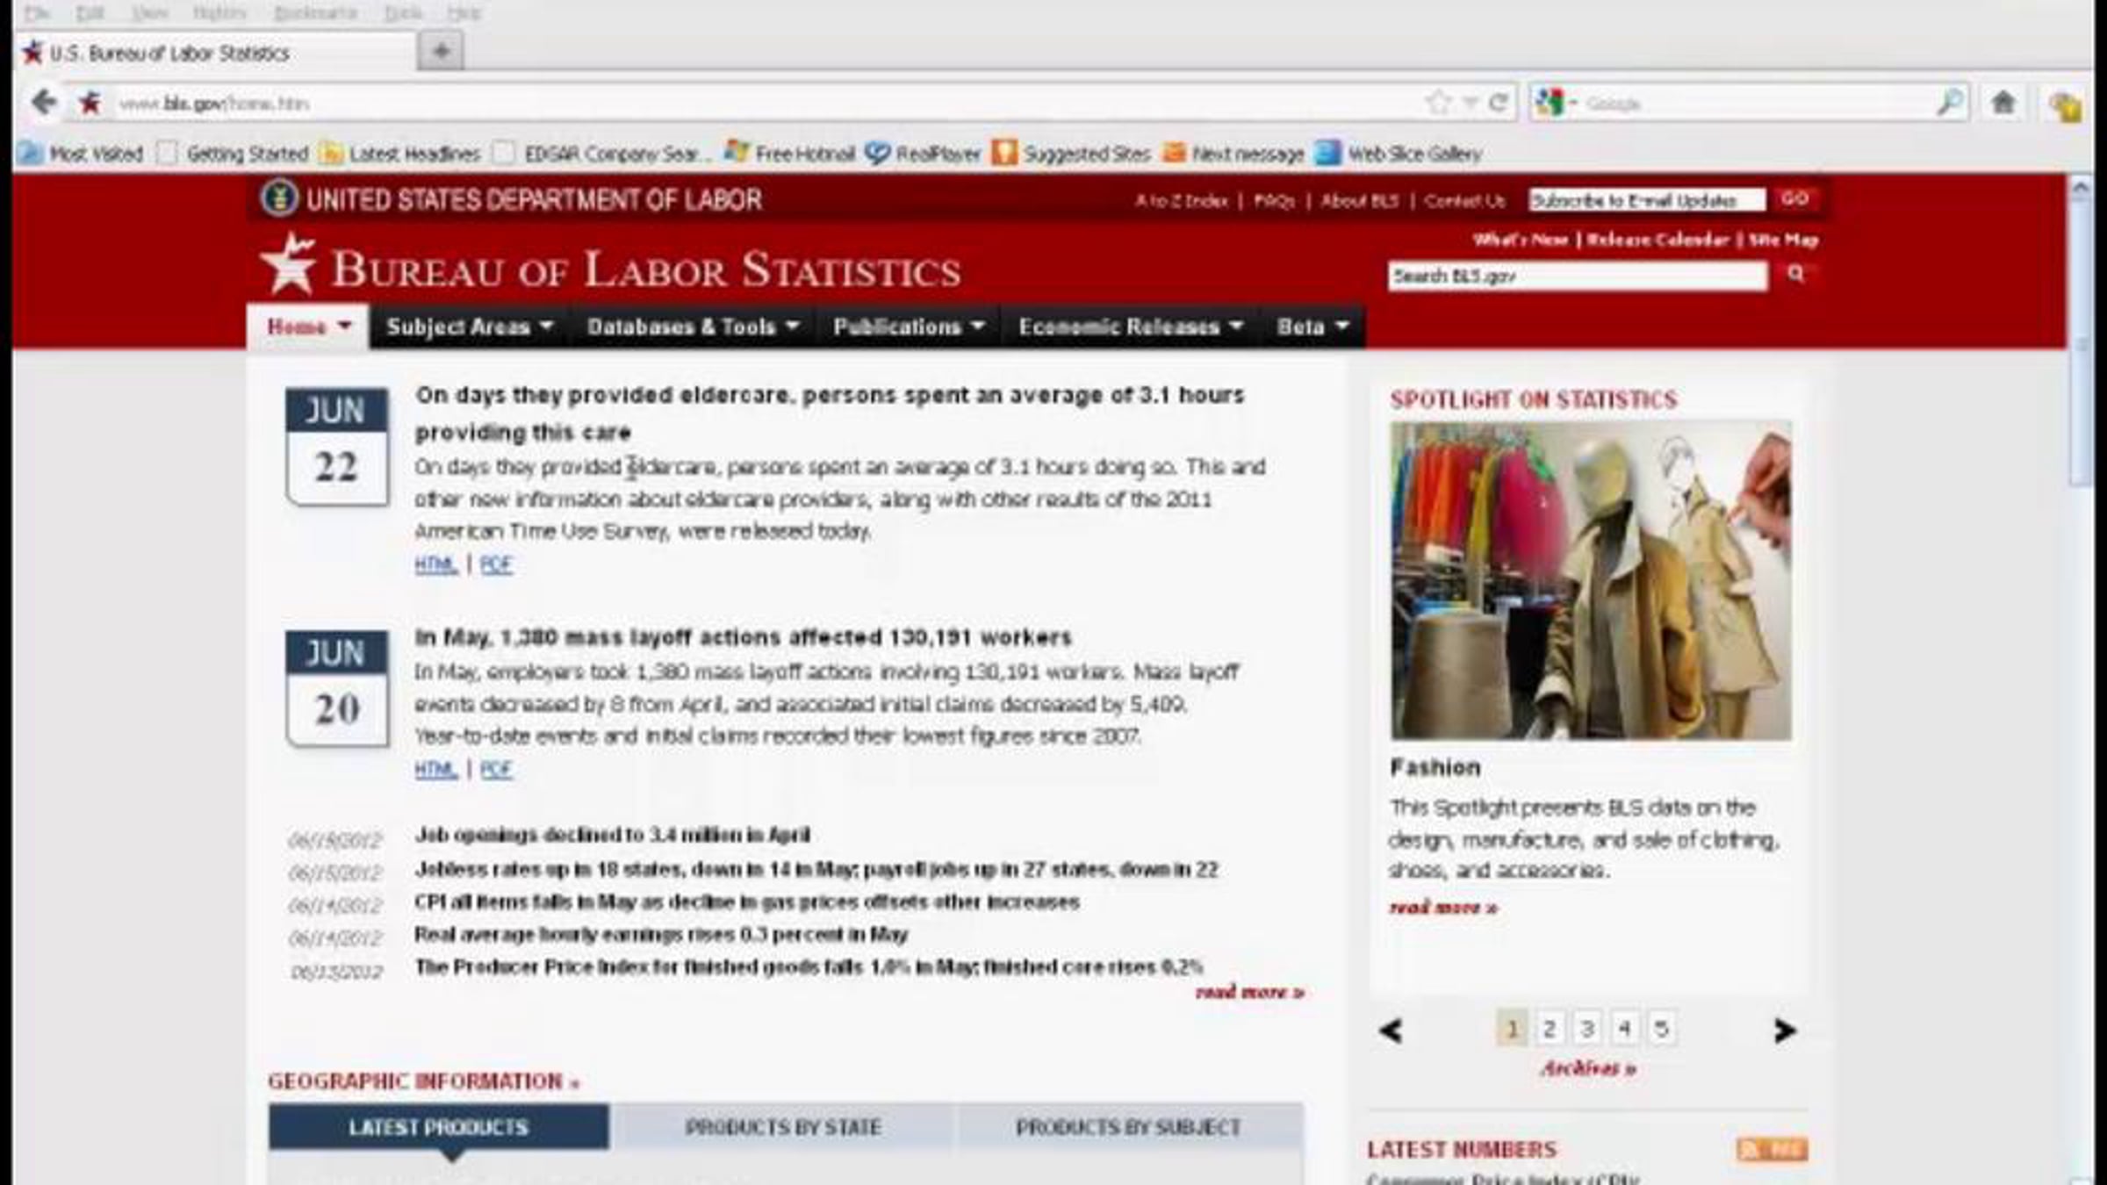Click the reload page icon
The height and width of the screenshot is (1185, 2107).
pyautogui.click(x=1499, y=103)
